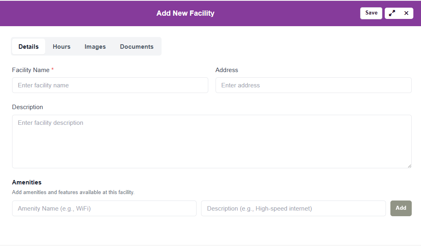Focus the Facility Name input field
Viewport: 421px width, 246px height.
click(x=110, y=85)
